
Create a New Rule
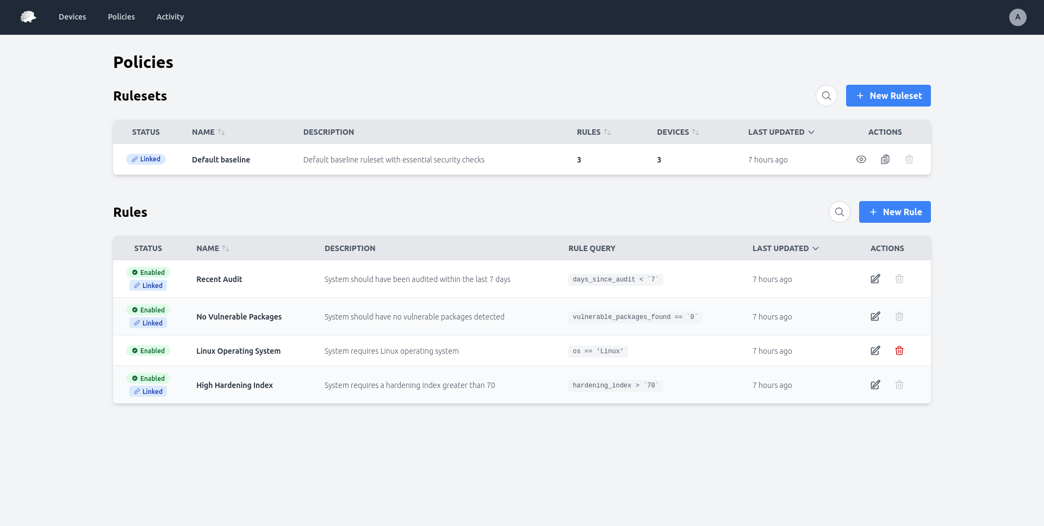[x=895, y=212]
